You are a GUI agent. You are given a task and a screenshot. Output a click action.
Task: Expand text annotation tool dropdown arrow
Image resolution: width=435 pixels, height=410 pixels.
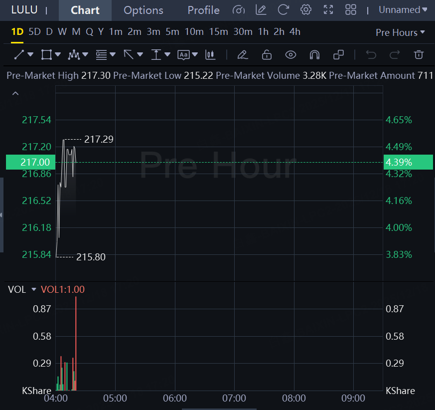point(195,54)
